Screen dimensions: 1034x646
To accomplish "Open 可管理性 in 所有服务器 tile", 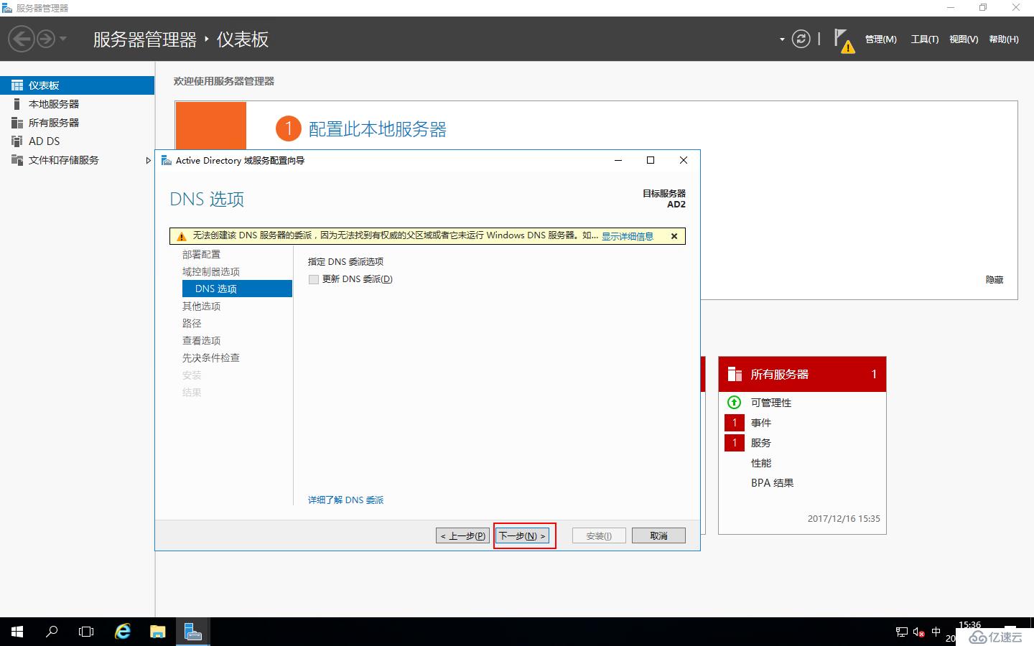I will coord(771,403).
